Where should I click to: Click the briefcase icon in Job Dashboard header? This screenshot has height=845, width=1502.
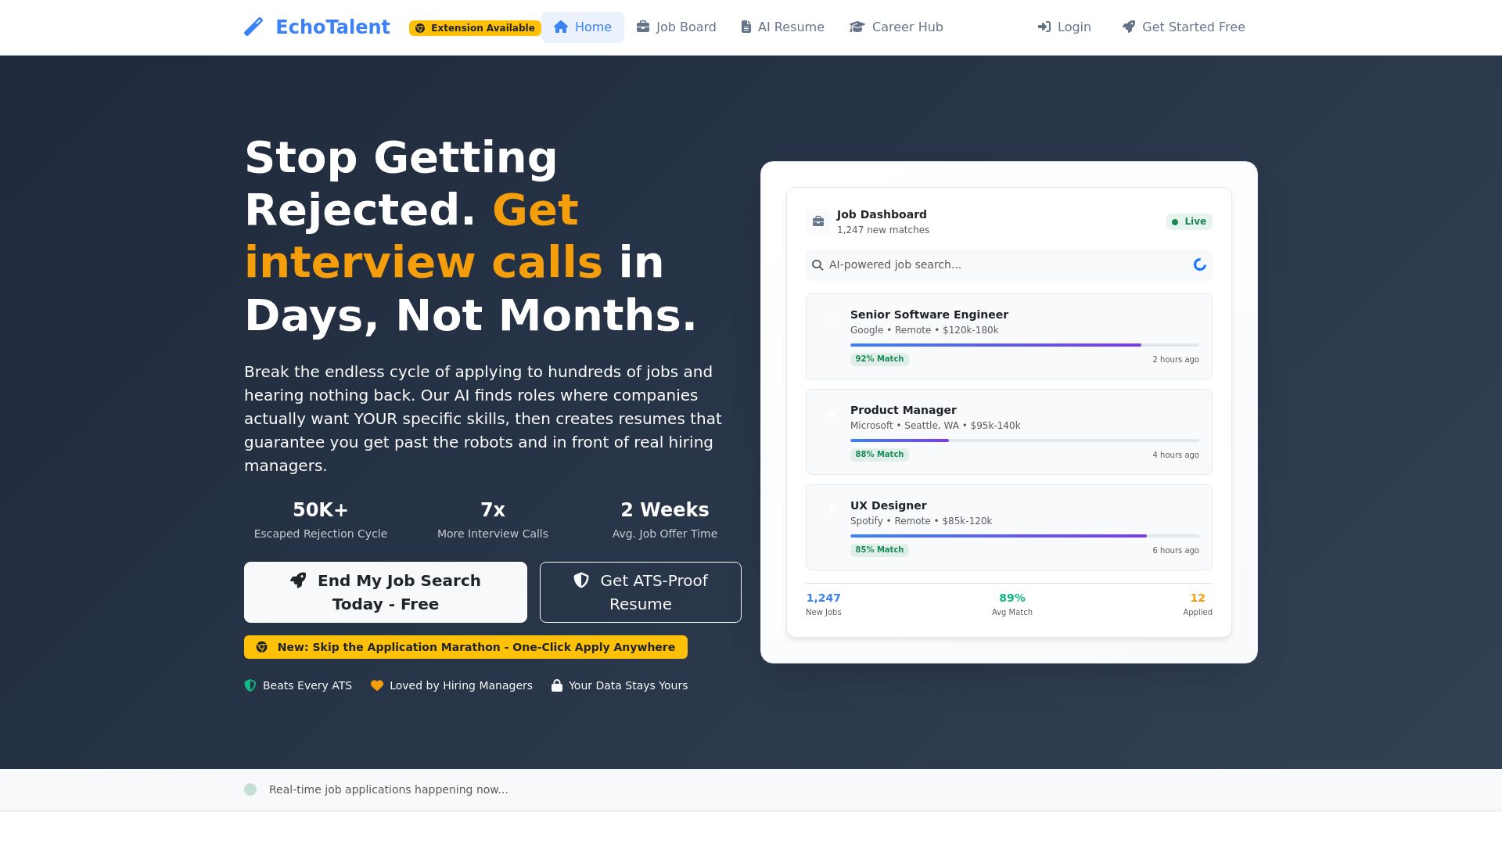point(817,221)
